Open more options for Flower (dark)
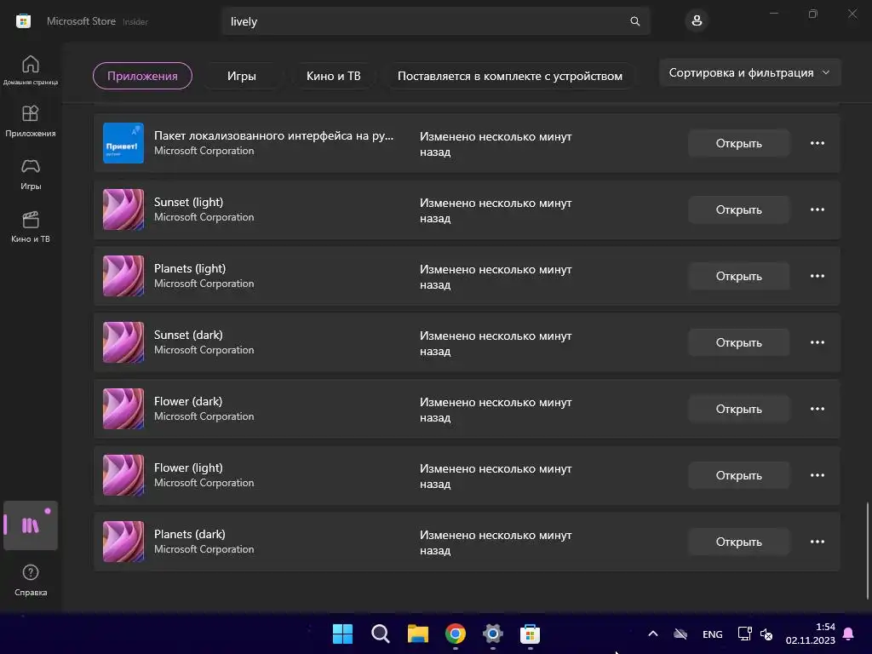Viewport: 872px width, 654px height. [817, 409]
